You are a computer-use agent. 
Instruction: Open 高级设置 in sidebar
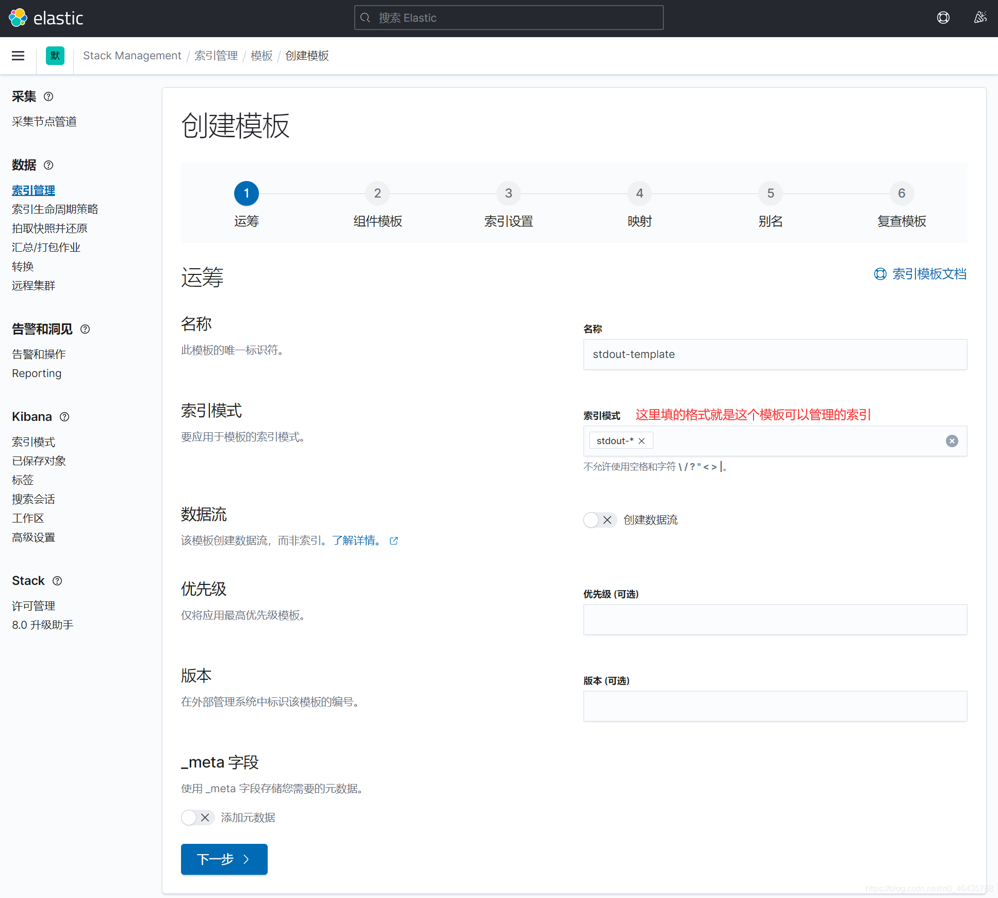click(x=34, y=537)
